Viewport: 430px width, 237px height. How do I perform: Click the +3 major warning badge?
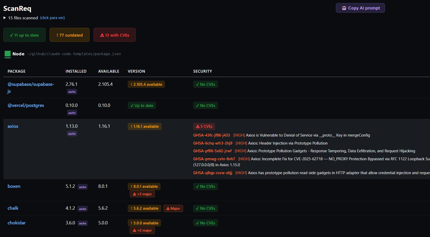142,194
